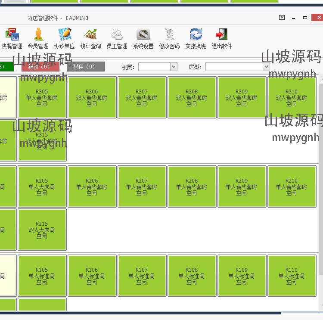Click 退出软件 exit icon
323x320 pixels.
222,34
